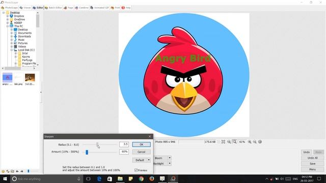Expand the Dropbox folder node
Image resolution: width=326 pixels, height=183 pixels.
(8, 16)
